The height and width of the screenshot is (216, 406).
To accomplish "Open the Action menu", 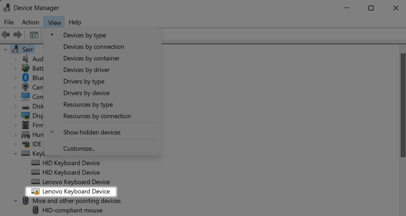I will 30,22.
